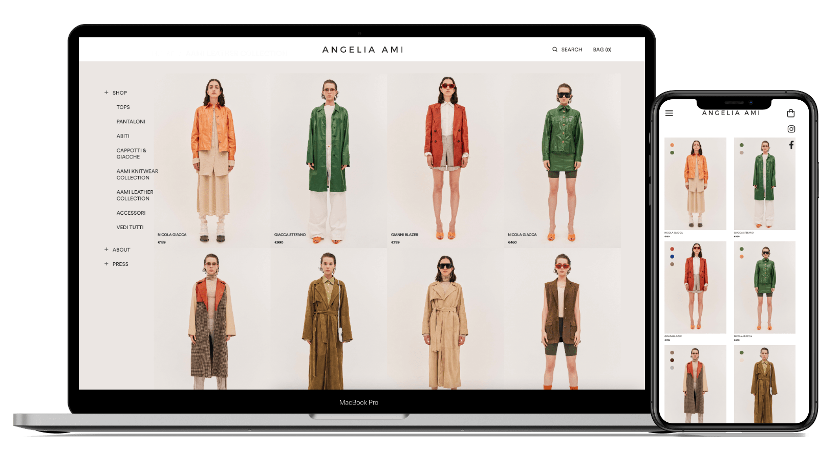Click the €990 price on the laptop
Image resolution: width=819 pixels, height=454 pixels.
[x=278, y=242]
